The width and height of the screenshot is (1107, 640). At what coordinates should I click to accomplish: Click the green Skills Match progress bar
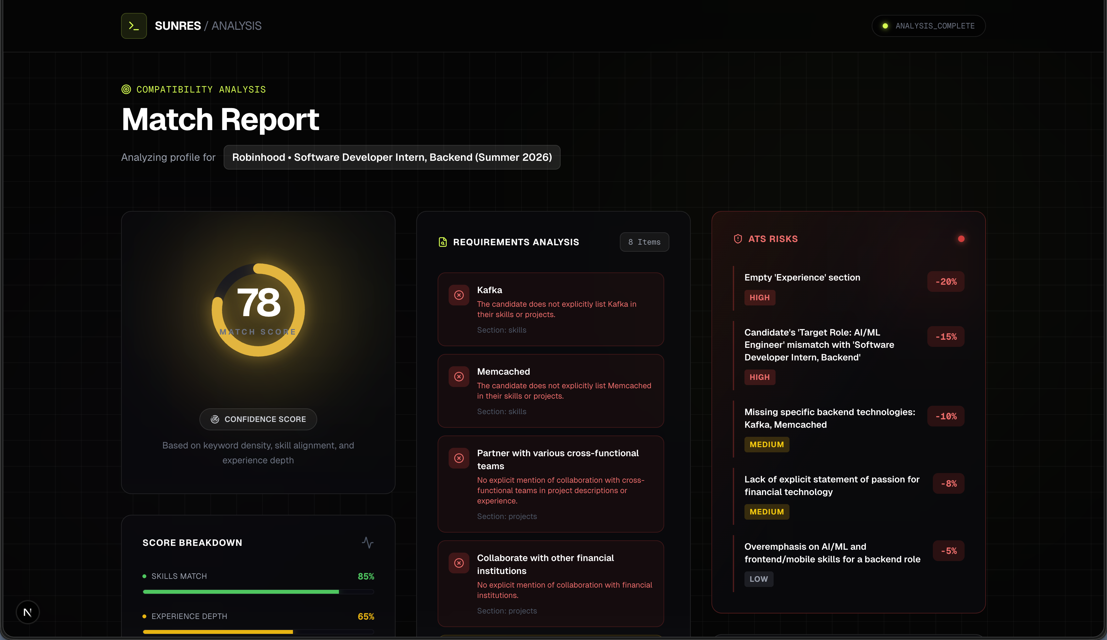tap(241, 592)
